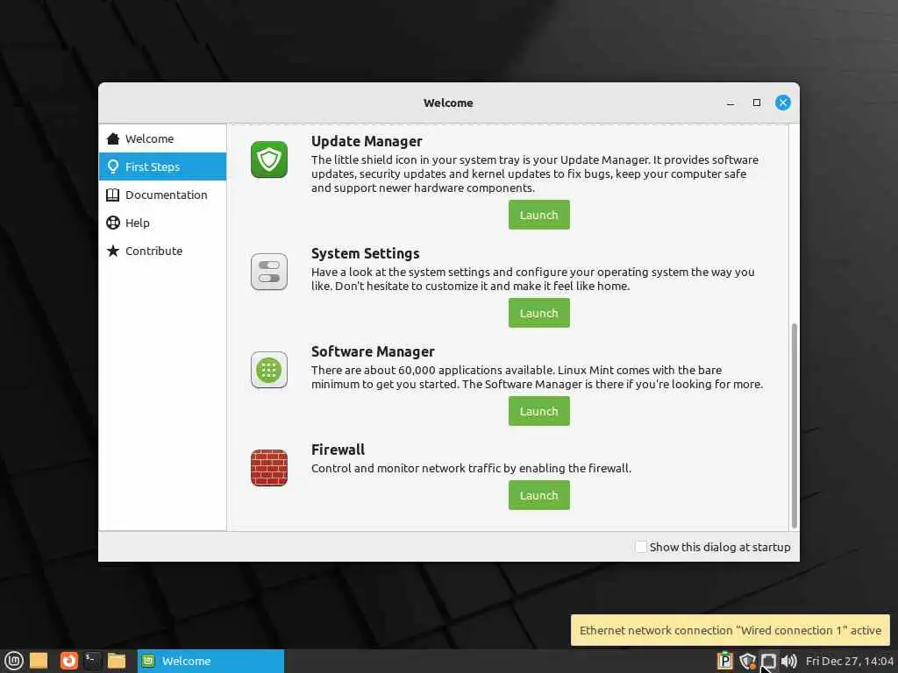This screenshot has height=673, width=898.
Task: Select the First Steps sidebar tab
Action: point(162,166)
